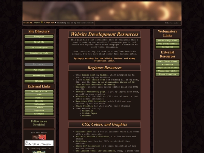Open Neocities link under free hosting
The image size is (204, 153).
pyautogui.click(x=87, y=111)
